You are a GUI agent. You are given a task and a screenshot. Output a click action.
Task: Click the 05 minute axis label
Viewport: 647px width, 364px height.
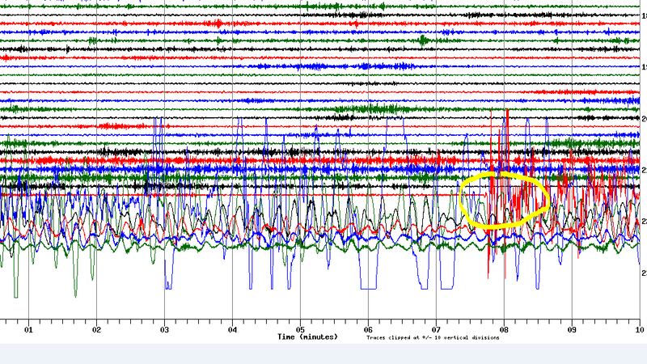click(300, 329)
